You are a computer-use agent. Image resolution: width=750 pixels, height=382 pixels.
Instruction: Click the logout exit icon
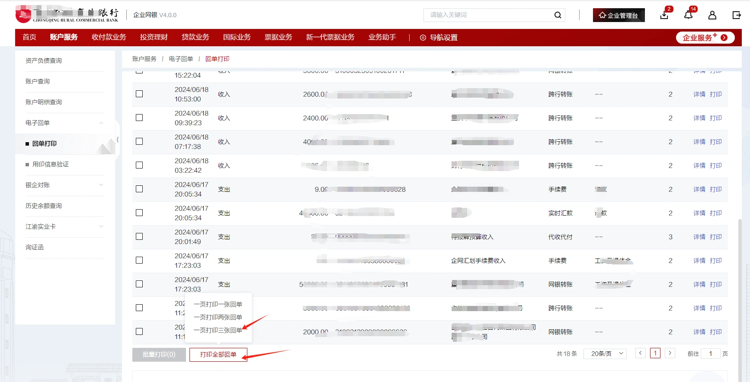[x=736, y=15]
